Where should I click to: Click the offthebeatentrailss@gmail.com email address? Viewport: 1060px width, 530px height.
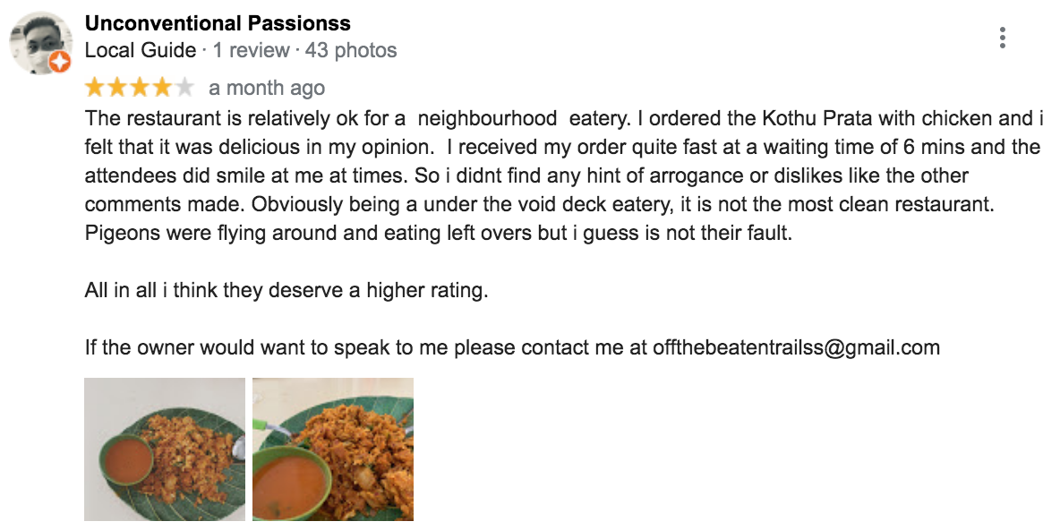click(797, 347)
